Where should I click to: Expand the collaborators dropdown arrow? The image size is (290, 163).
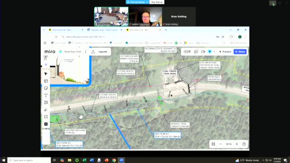click(214, 52)
